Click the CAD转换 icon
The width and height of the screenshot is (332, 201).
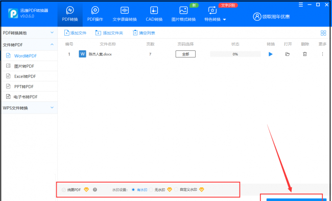154,10
